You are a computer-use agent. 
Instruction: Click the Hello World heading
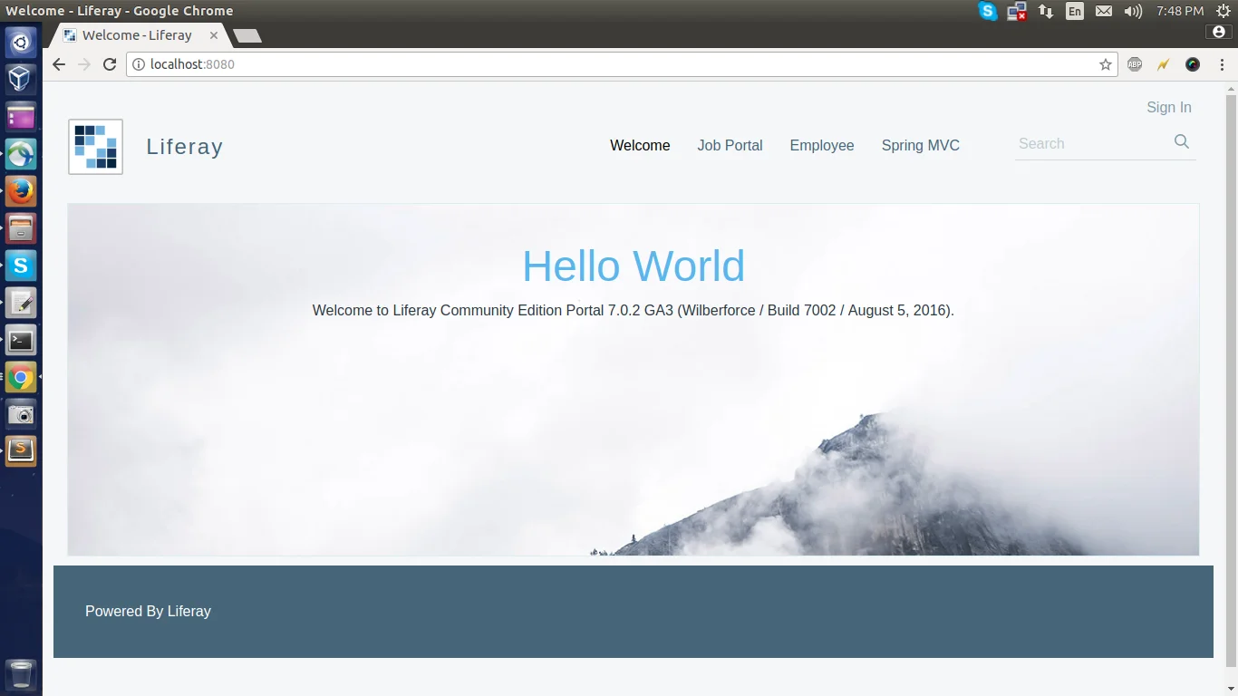click(634, 266)
